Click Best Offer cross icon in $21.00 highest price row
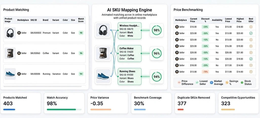Viewport: 260px width, 118px height. (x=251, y=52)
